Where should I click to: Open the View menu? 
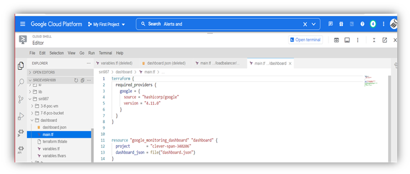[x=71, y=53]
